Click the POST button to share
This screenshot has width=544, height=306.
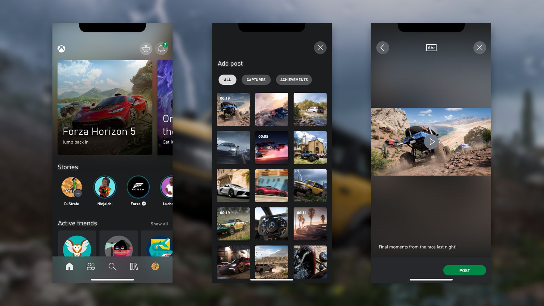point(464,270)
